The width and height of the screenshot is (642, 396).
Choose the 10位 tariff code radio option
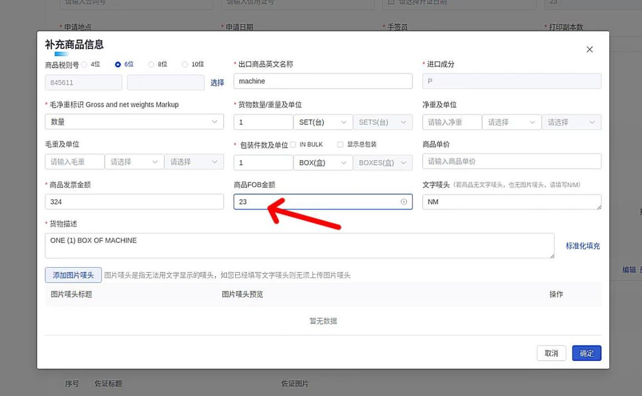coord(185,64)
